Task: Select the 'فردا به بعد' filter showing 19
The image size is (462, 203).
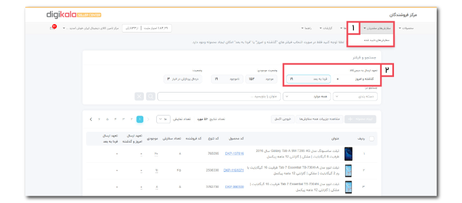Action: (x=309, y=79)
